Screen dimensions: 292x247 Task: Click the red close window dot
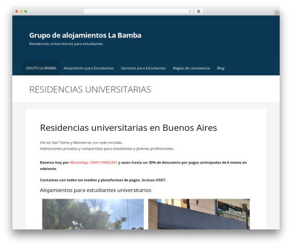(x=17, y=11)
